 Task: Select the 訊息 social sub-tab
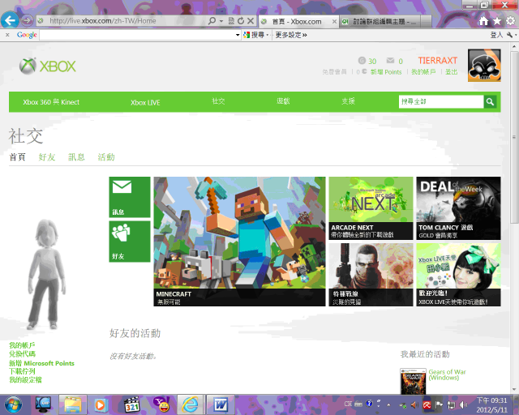(x=76, y=157)
